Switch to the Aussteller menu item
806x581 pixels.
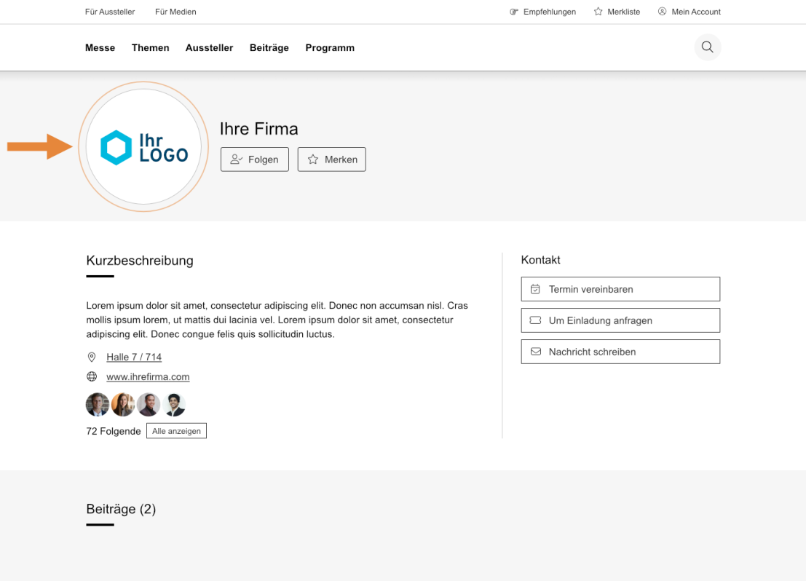[x=209, y=47]
